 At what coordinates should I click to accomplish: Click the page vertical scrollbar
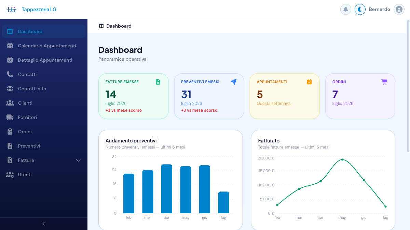click(x=408, y=86)
